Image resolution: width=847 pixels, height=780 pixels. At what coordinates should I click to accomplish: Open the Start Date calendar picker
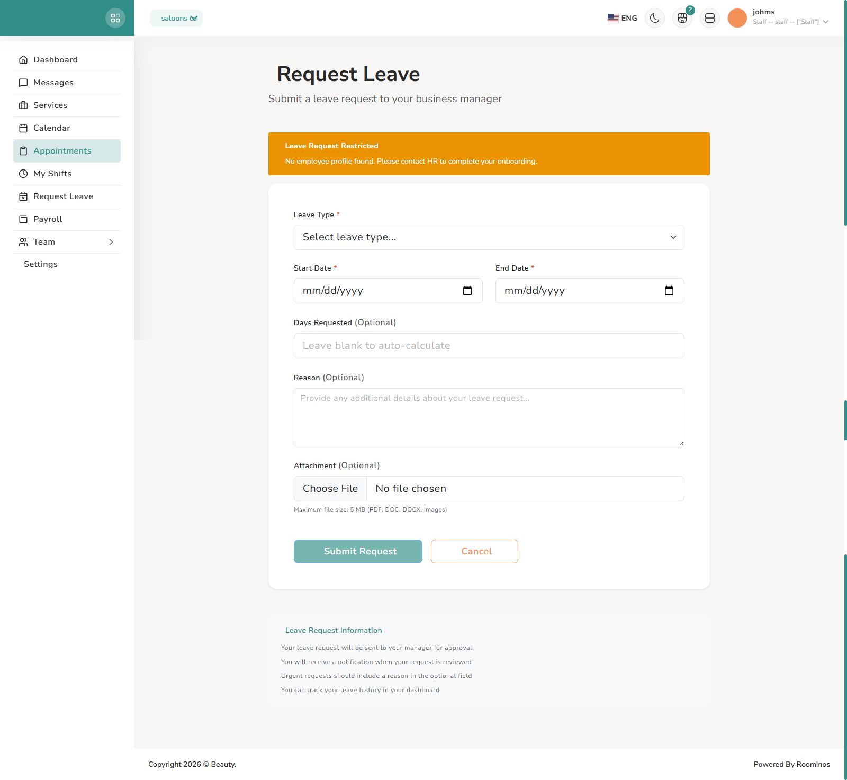pyautogui.click(x=467, y=290)
